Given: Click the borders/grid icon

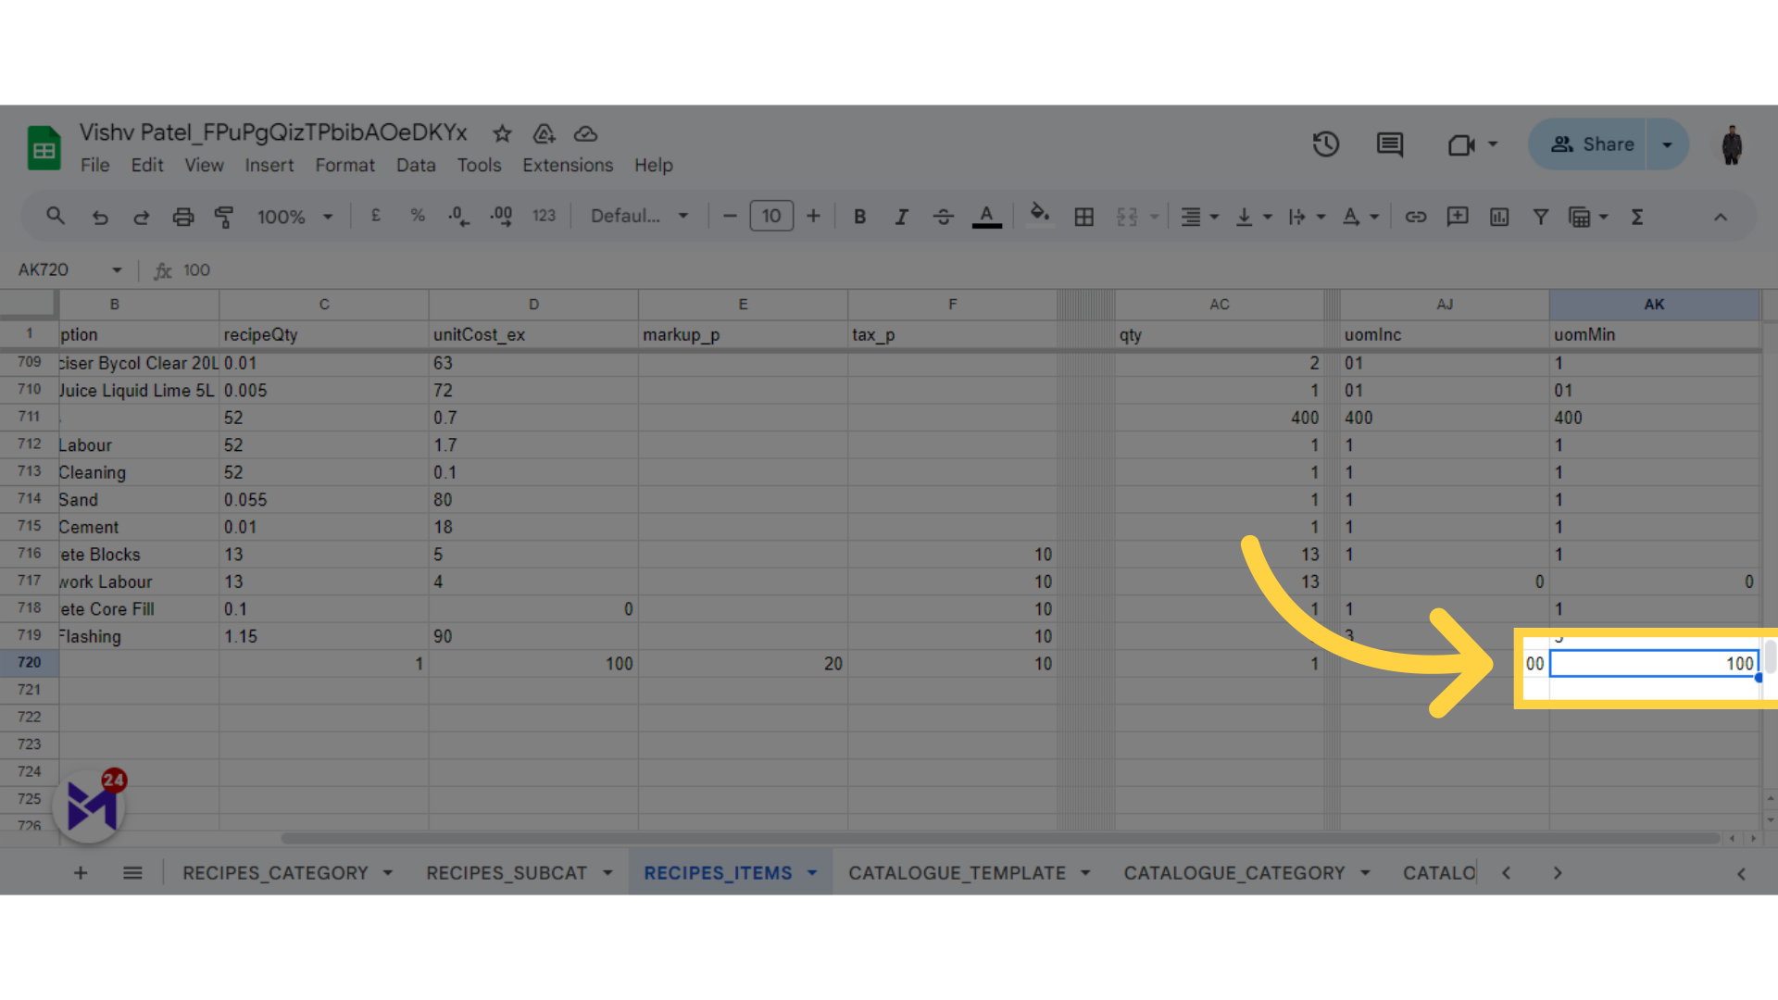Looking at the screenshot, I should tap(1083, 218).
